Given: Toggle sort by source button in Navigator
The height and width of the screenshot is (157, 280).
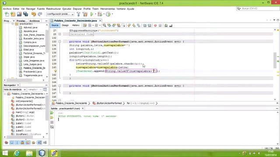Looking at the screenshot, I should point(45,143).
